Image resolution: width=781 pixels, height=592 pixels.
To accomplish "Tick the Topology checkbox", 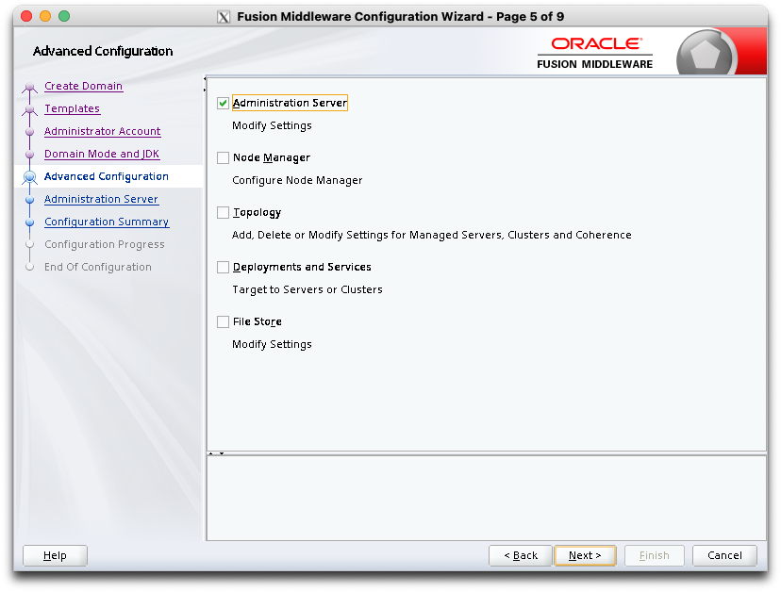I will tap(224, 213).
